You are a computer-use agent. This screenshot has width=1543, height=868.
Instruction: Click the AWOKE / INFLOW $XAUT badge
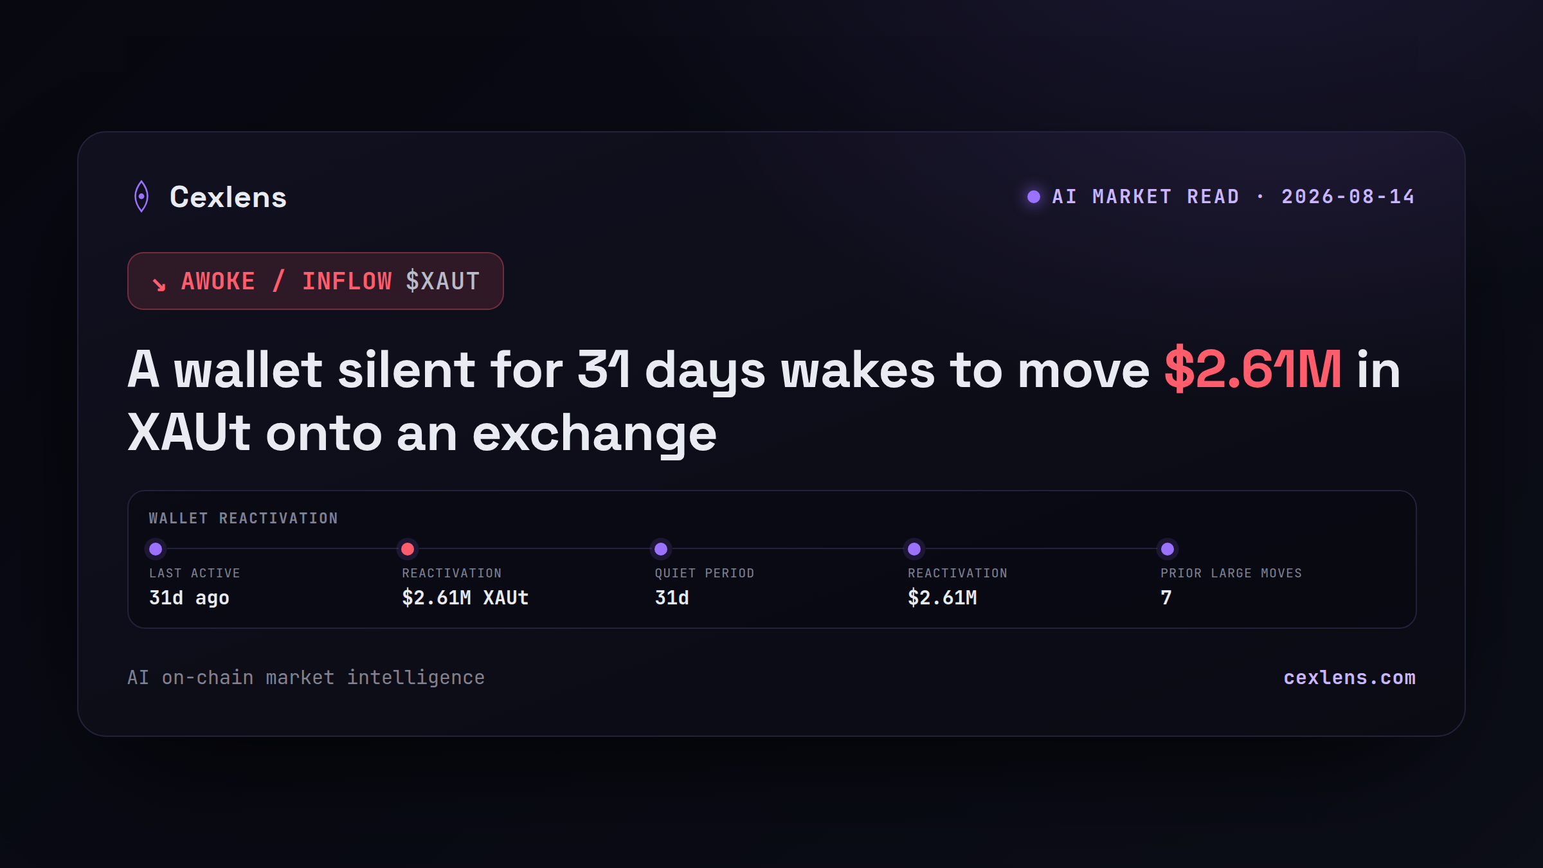(316, 281)
